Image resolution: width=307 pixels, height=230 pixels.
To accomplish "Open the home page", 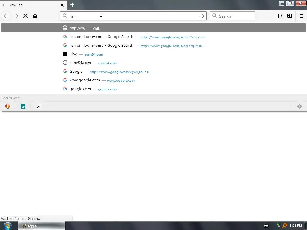I will coord(35,16).
